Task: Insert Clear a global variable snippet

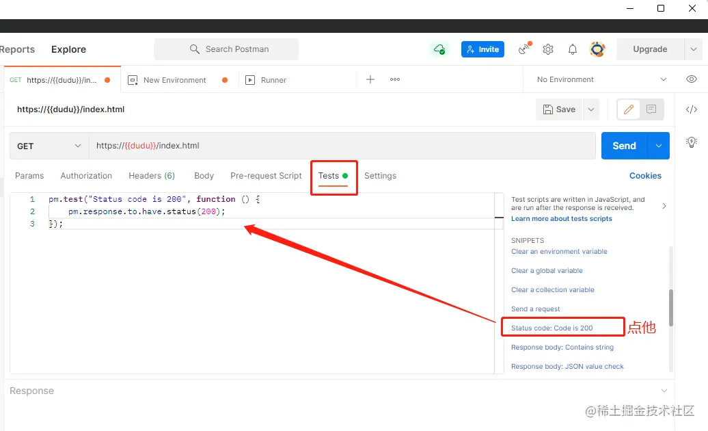Action: point(547,271)
